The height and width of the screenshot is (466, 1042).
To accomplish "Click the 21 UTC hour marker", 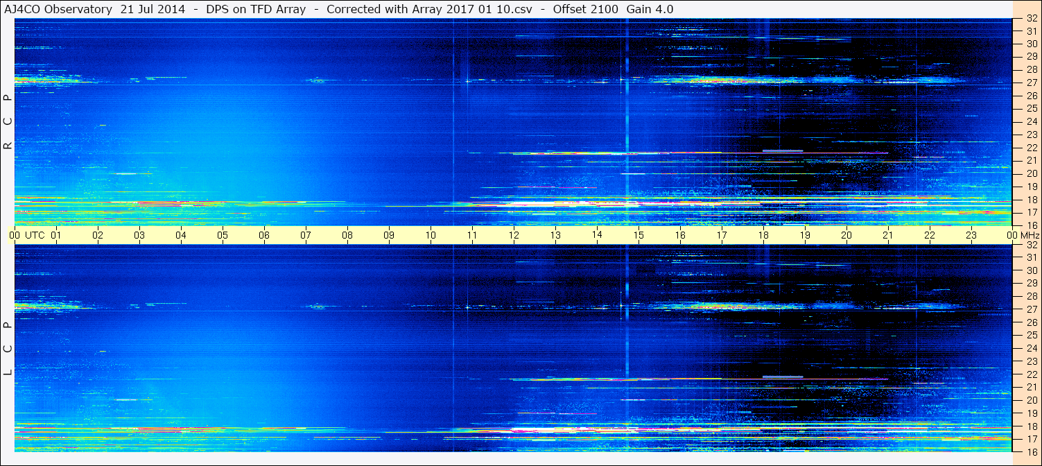I will 888,235.
